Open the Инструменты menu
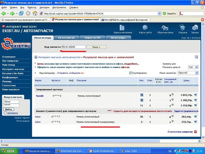This screenshot has width=205, height=154. [59, 8]
